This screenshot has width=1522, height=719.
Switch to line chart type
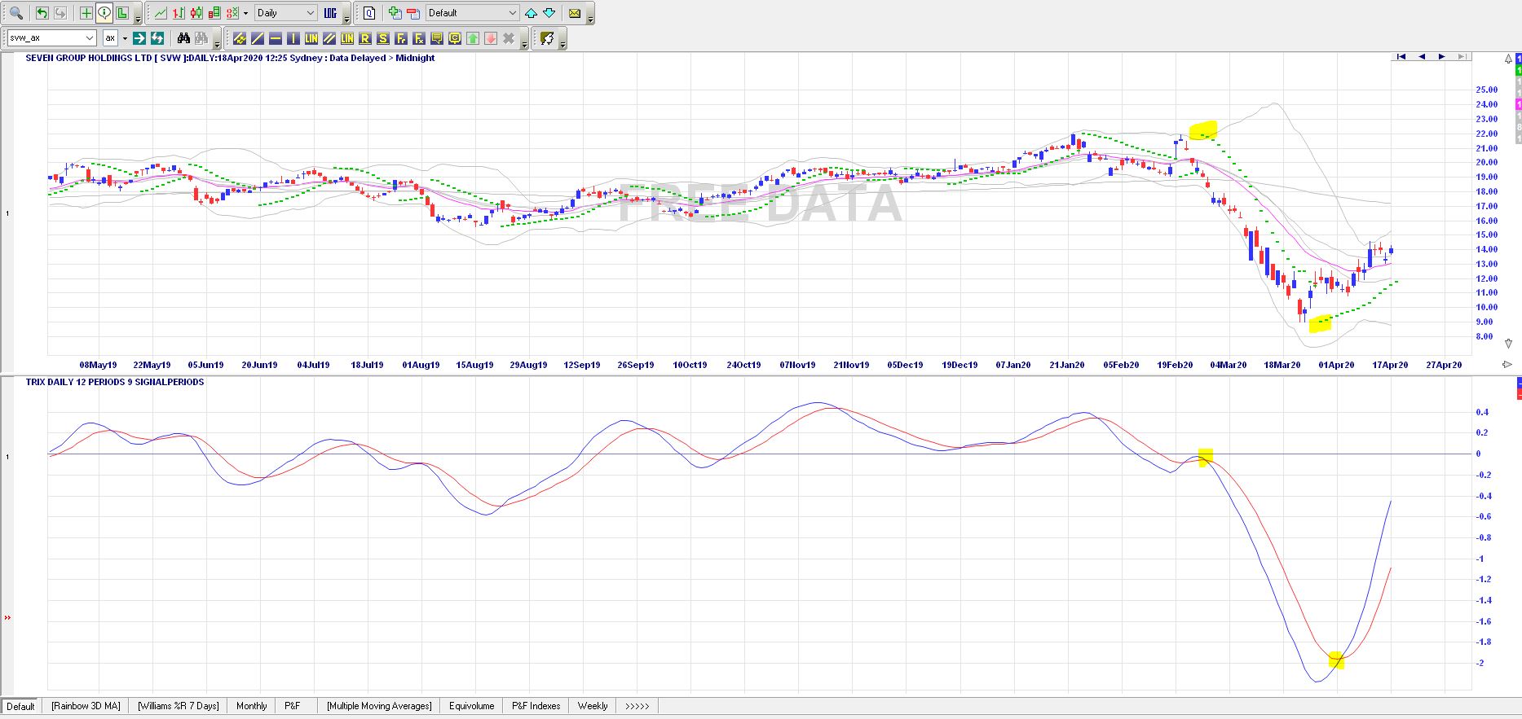(x=161, y=13)
